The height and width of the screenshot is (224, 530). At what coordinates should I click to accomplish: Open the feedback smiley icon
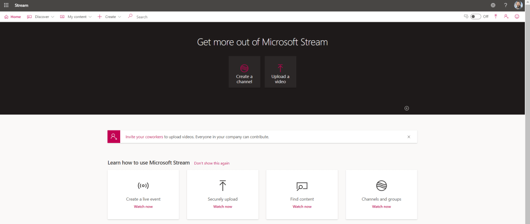pos(517,17)
